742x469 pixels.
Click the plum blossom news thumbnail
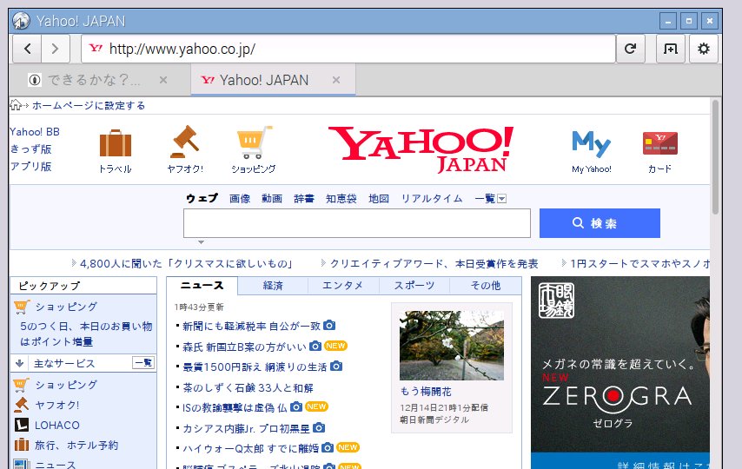[452, 345]
